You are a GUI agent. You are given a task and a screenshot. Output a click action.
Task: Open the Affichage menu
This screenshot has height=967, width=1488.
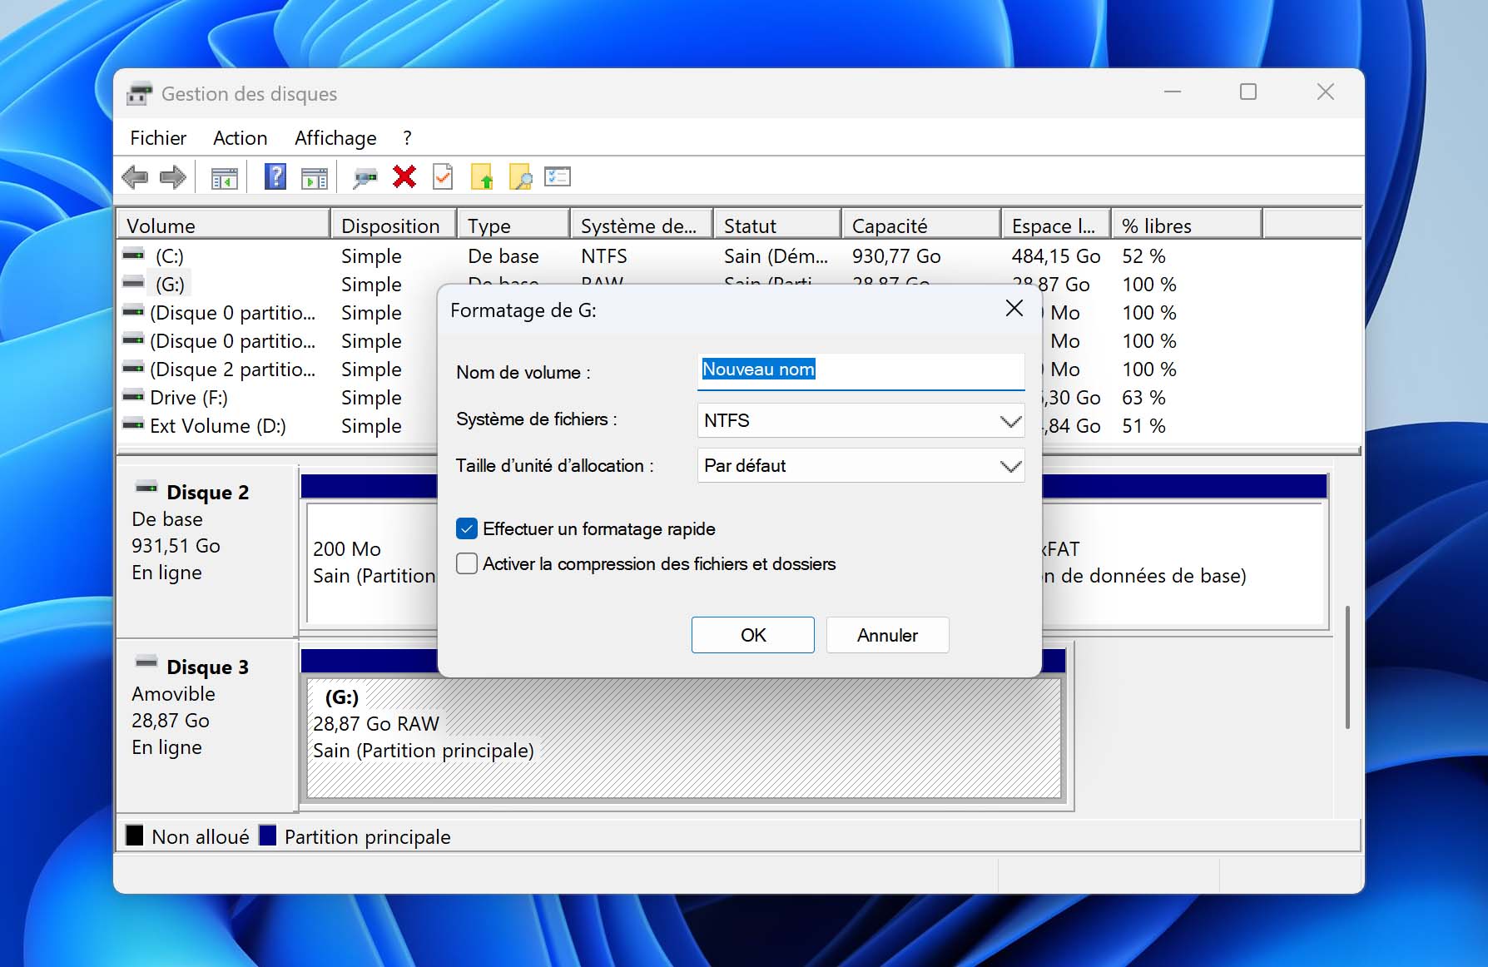pos(335,138)
